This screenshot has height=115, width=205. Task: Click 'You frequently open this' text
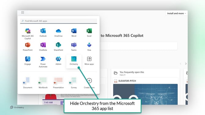click(132, 72)
